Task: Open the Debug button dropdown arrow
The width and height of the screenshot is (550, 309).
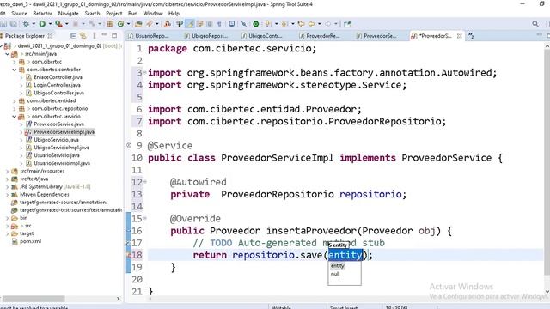Action: (x=34, y=24)
